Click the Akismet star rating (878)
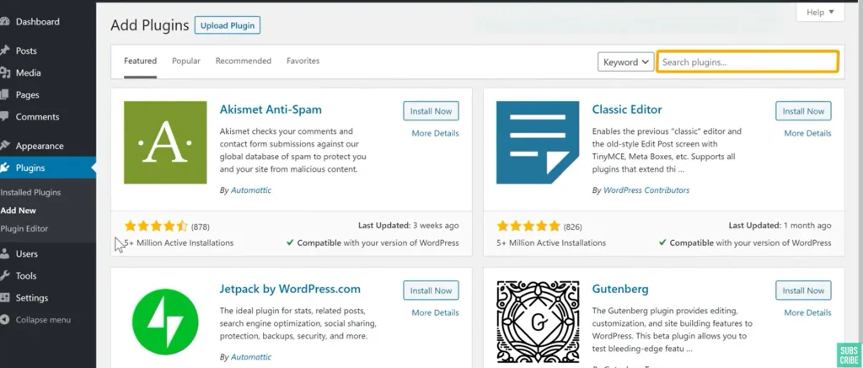 pos(156,226)
